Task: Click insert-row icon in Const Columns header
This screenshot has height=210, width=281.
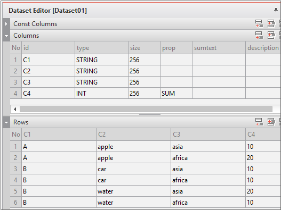Action: (271, 23)
